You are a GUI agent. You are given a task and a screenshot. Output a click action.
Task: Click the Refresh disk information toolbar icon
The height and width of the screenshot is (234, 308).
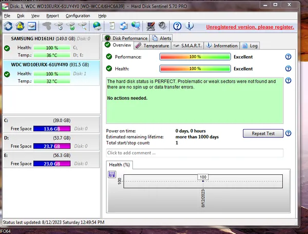pyautogui.click(x=8, y=26)
